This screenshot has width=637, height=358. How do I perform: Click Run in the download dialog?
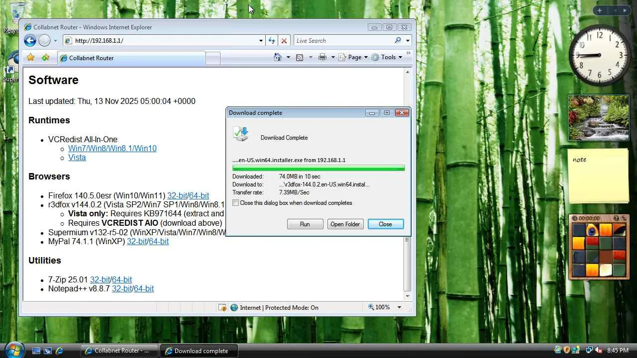(x=305, y=224)
